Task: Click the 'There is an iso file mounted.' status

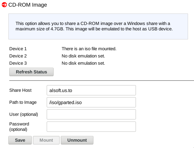Action: 89,49
